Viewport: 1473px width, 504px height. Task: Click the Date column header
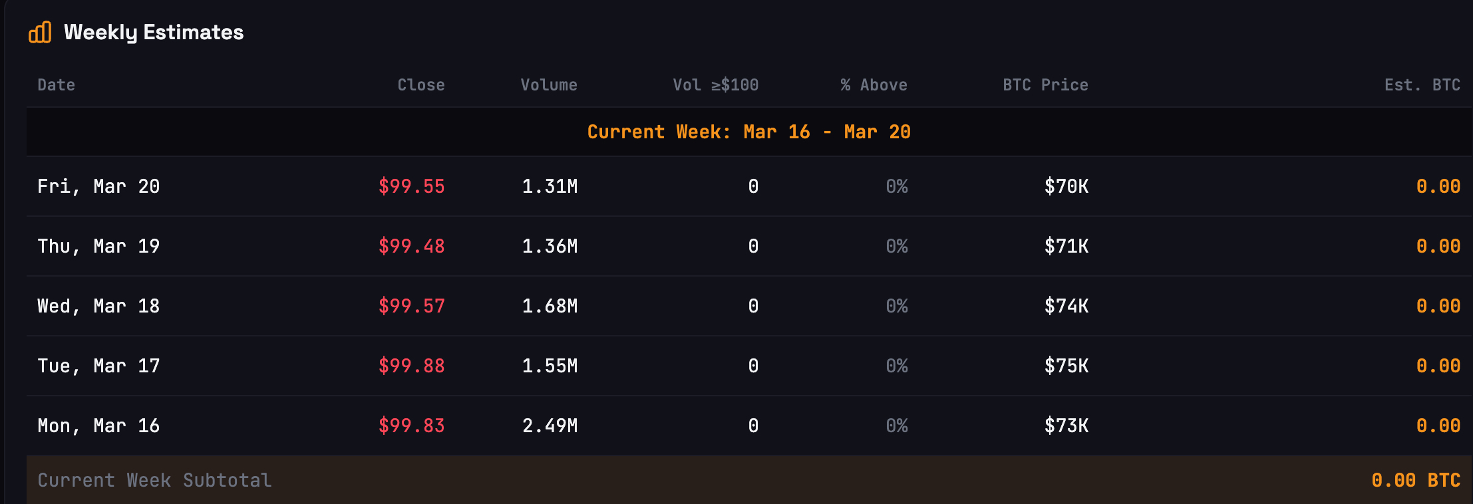click(x=56, y=85)
